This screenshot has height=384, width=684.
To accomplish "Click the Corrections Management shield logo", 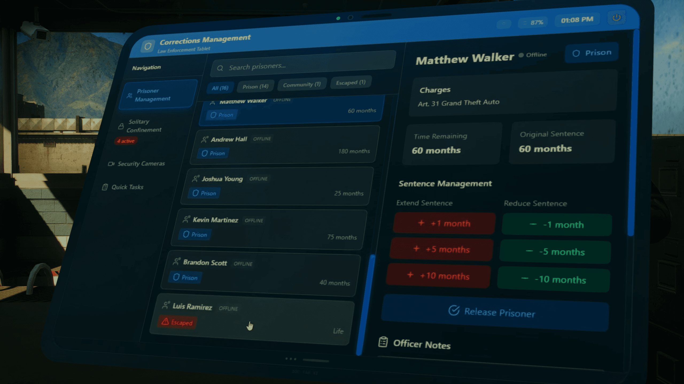I will (x=148, y=46).
